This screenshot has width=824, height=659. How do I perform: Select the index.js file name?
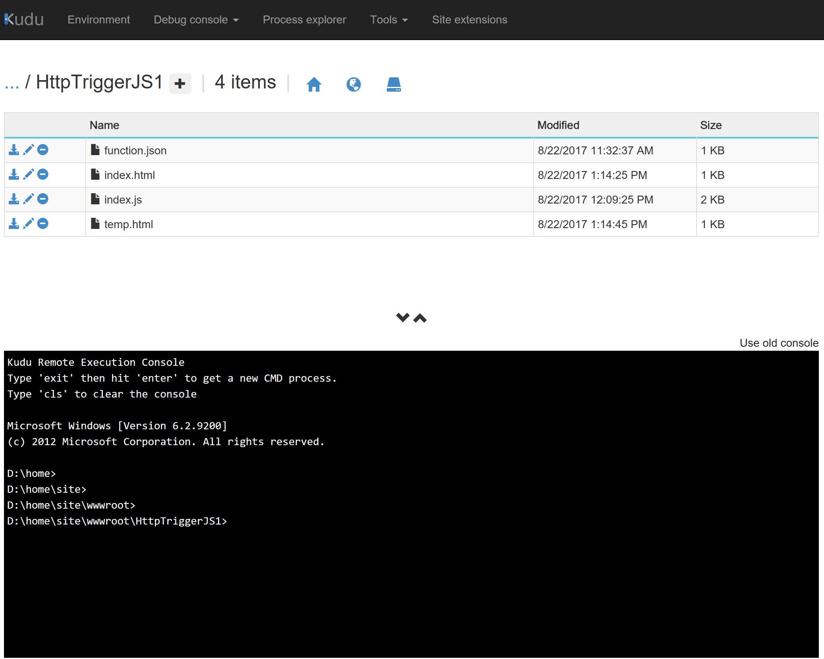pos(123,200)
